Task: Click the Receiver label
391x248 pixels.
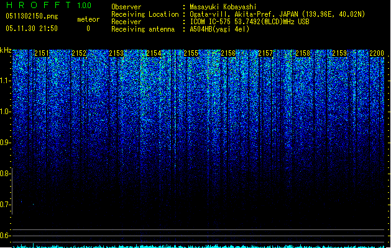Action: click(x=126, y=22)
